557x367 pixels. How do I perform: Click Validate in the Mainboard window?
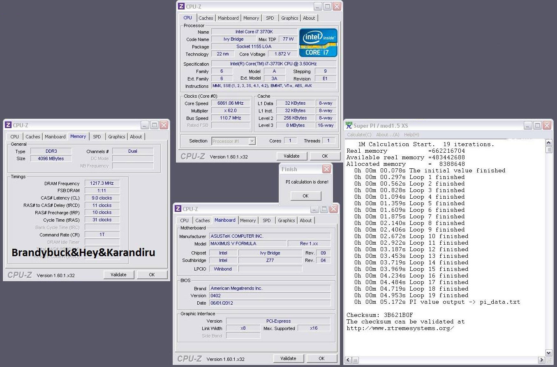pos(288,358)
